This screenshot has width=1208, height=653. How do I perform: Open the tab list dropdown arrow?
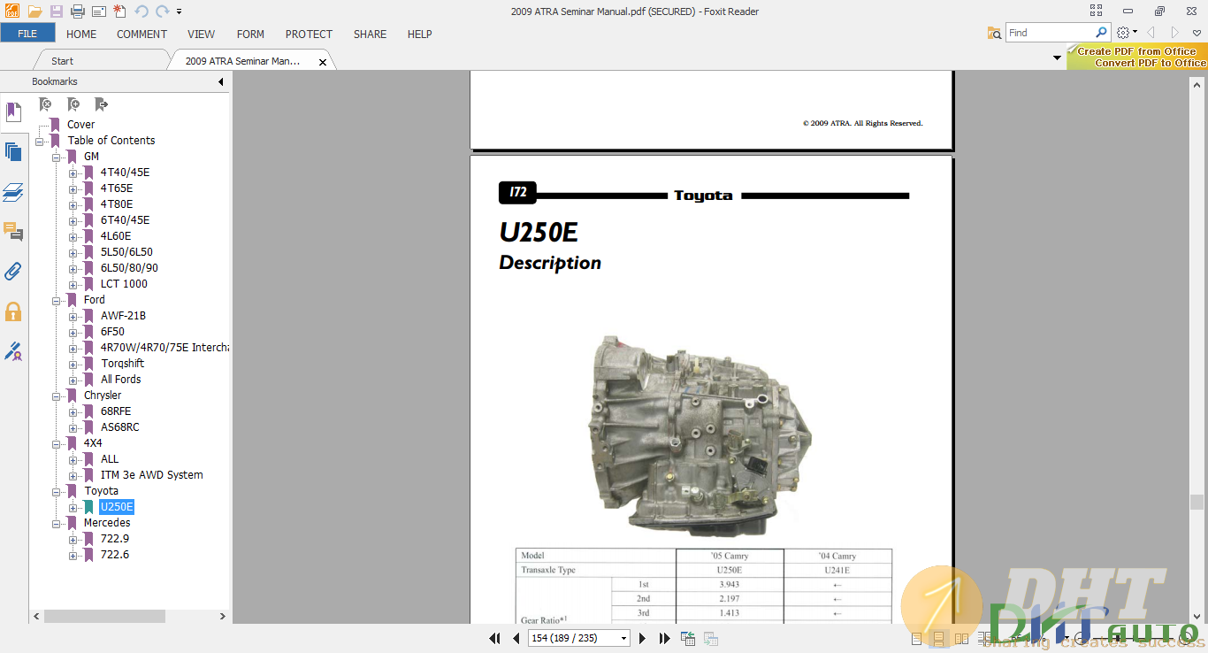click(x=1057, y=58)
